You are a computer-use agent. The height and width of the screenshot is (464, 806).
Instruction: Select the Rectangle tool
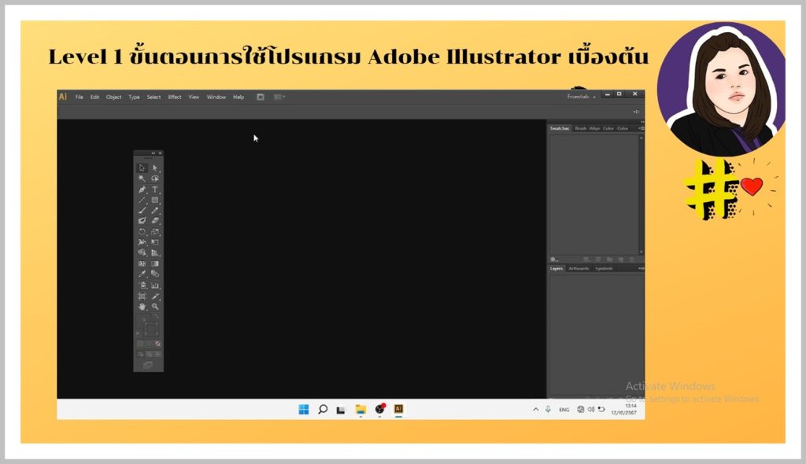coord(155,200)
